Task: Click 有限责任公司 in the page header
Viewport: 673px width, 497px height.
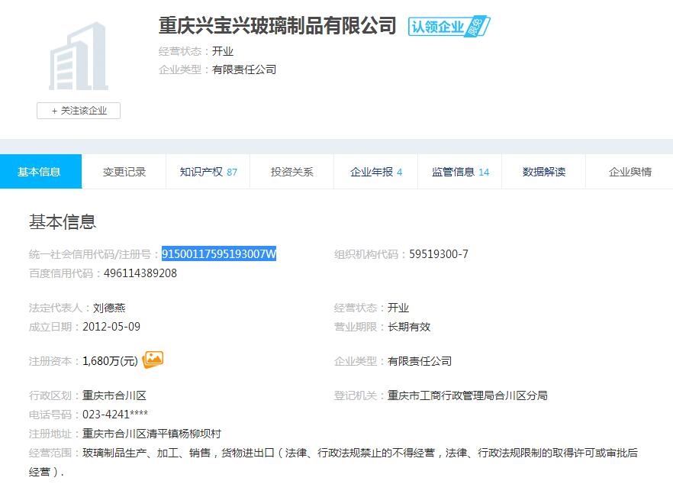Action: click(x=244, y=69)
